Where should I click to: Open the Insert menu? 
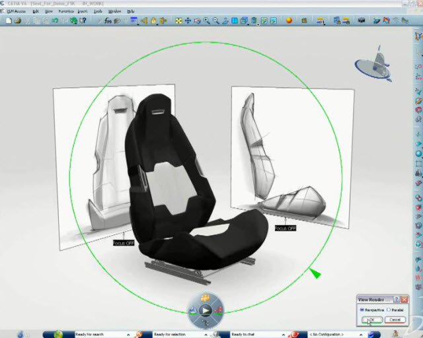[x=83, y=11]
